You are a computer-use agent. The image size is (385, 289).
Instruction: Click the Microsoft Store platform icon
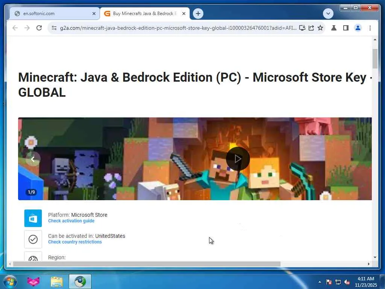pyautogui.click(x=33, y=218)
